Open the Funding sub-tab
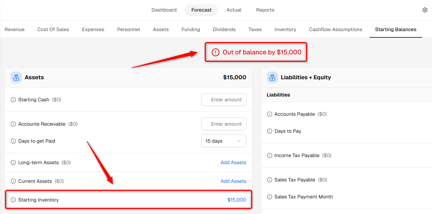The width and height of the screenshot is (432, 214). tap(191, 29)
